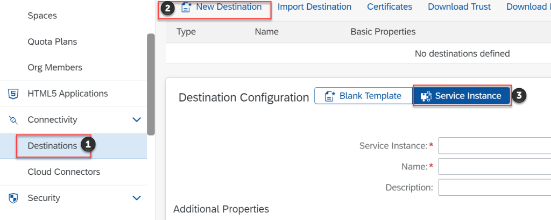The image size is (551, 220).
Task: Click the Service Instance puzzle icon
Action: pyautogui.click(x=426, y=96)
